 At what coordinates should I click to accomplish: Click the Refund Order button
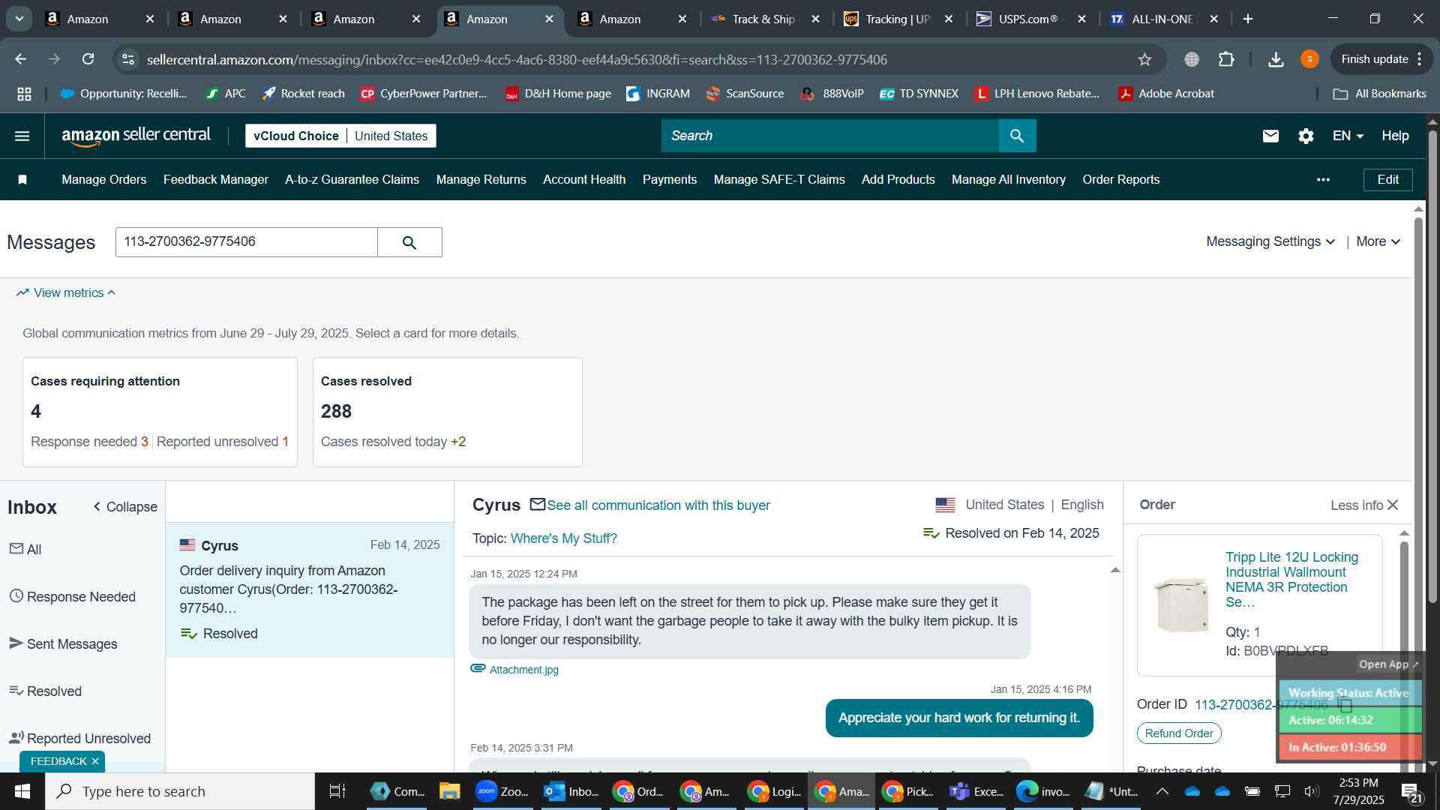coord(1179,733)
